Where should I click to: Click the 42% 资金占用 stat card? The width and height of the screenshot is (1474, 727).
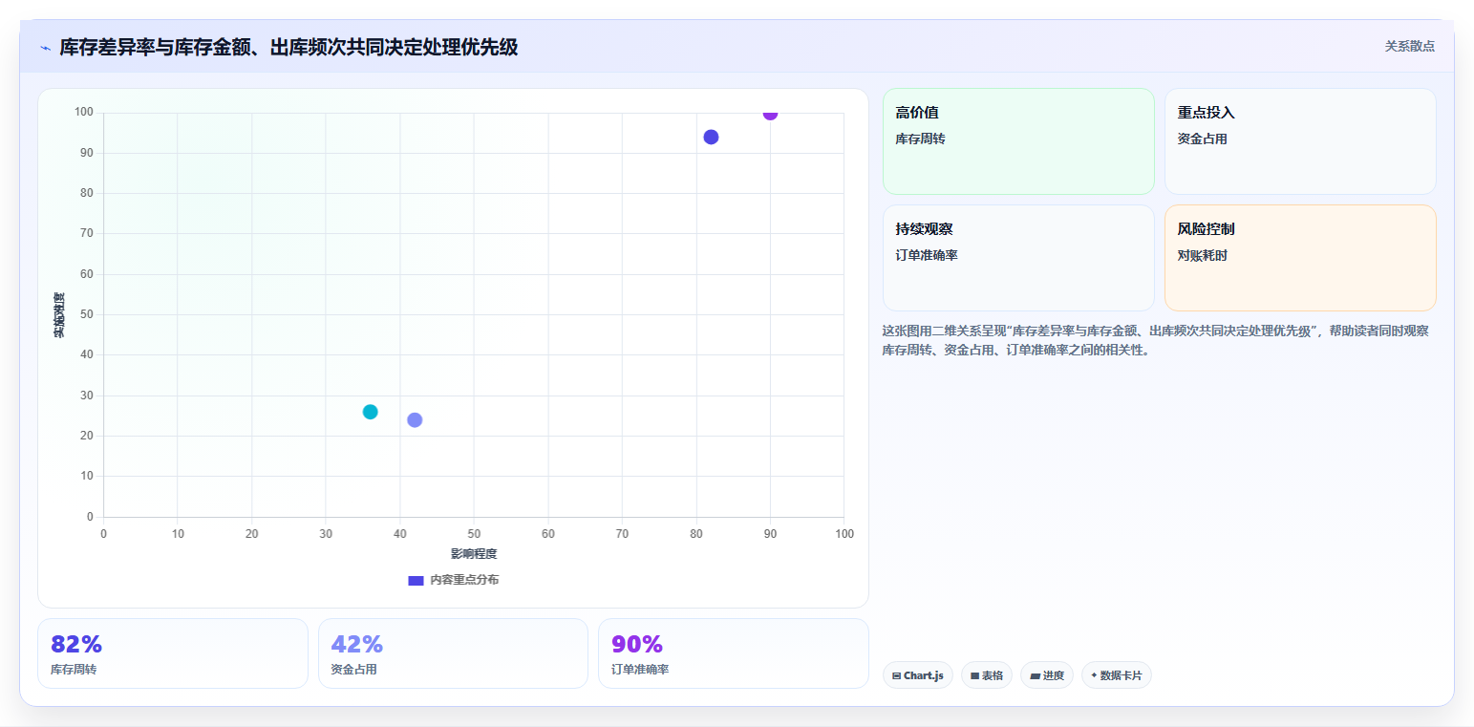[453, 653]
